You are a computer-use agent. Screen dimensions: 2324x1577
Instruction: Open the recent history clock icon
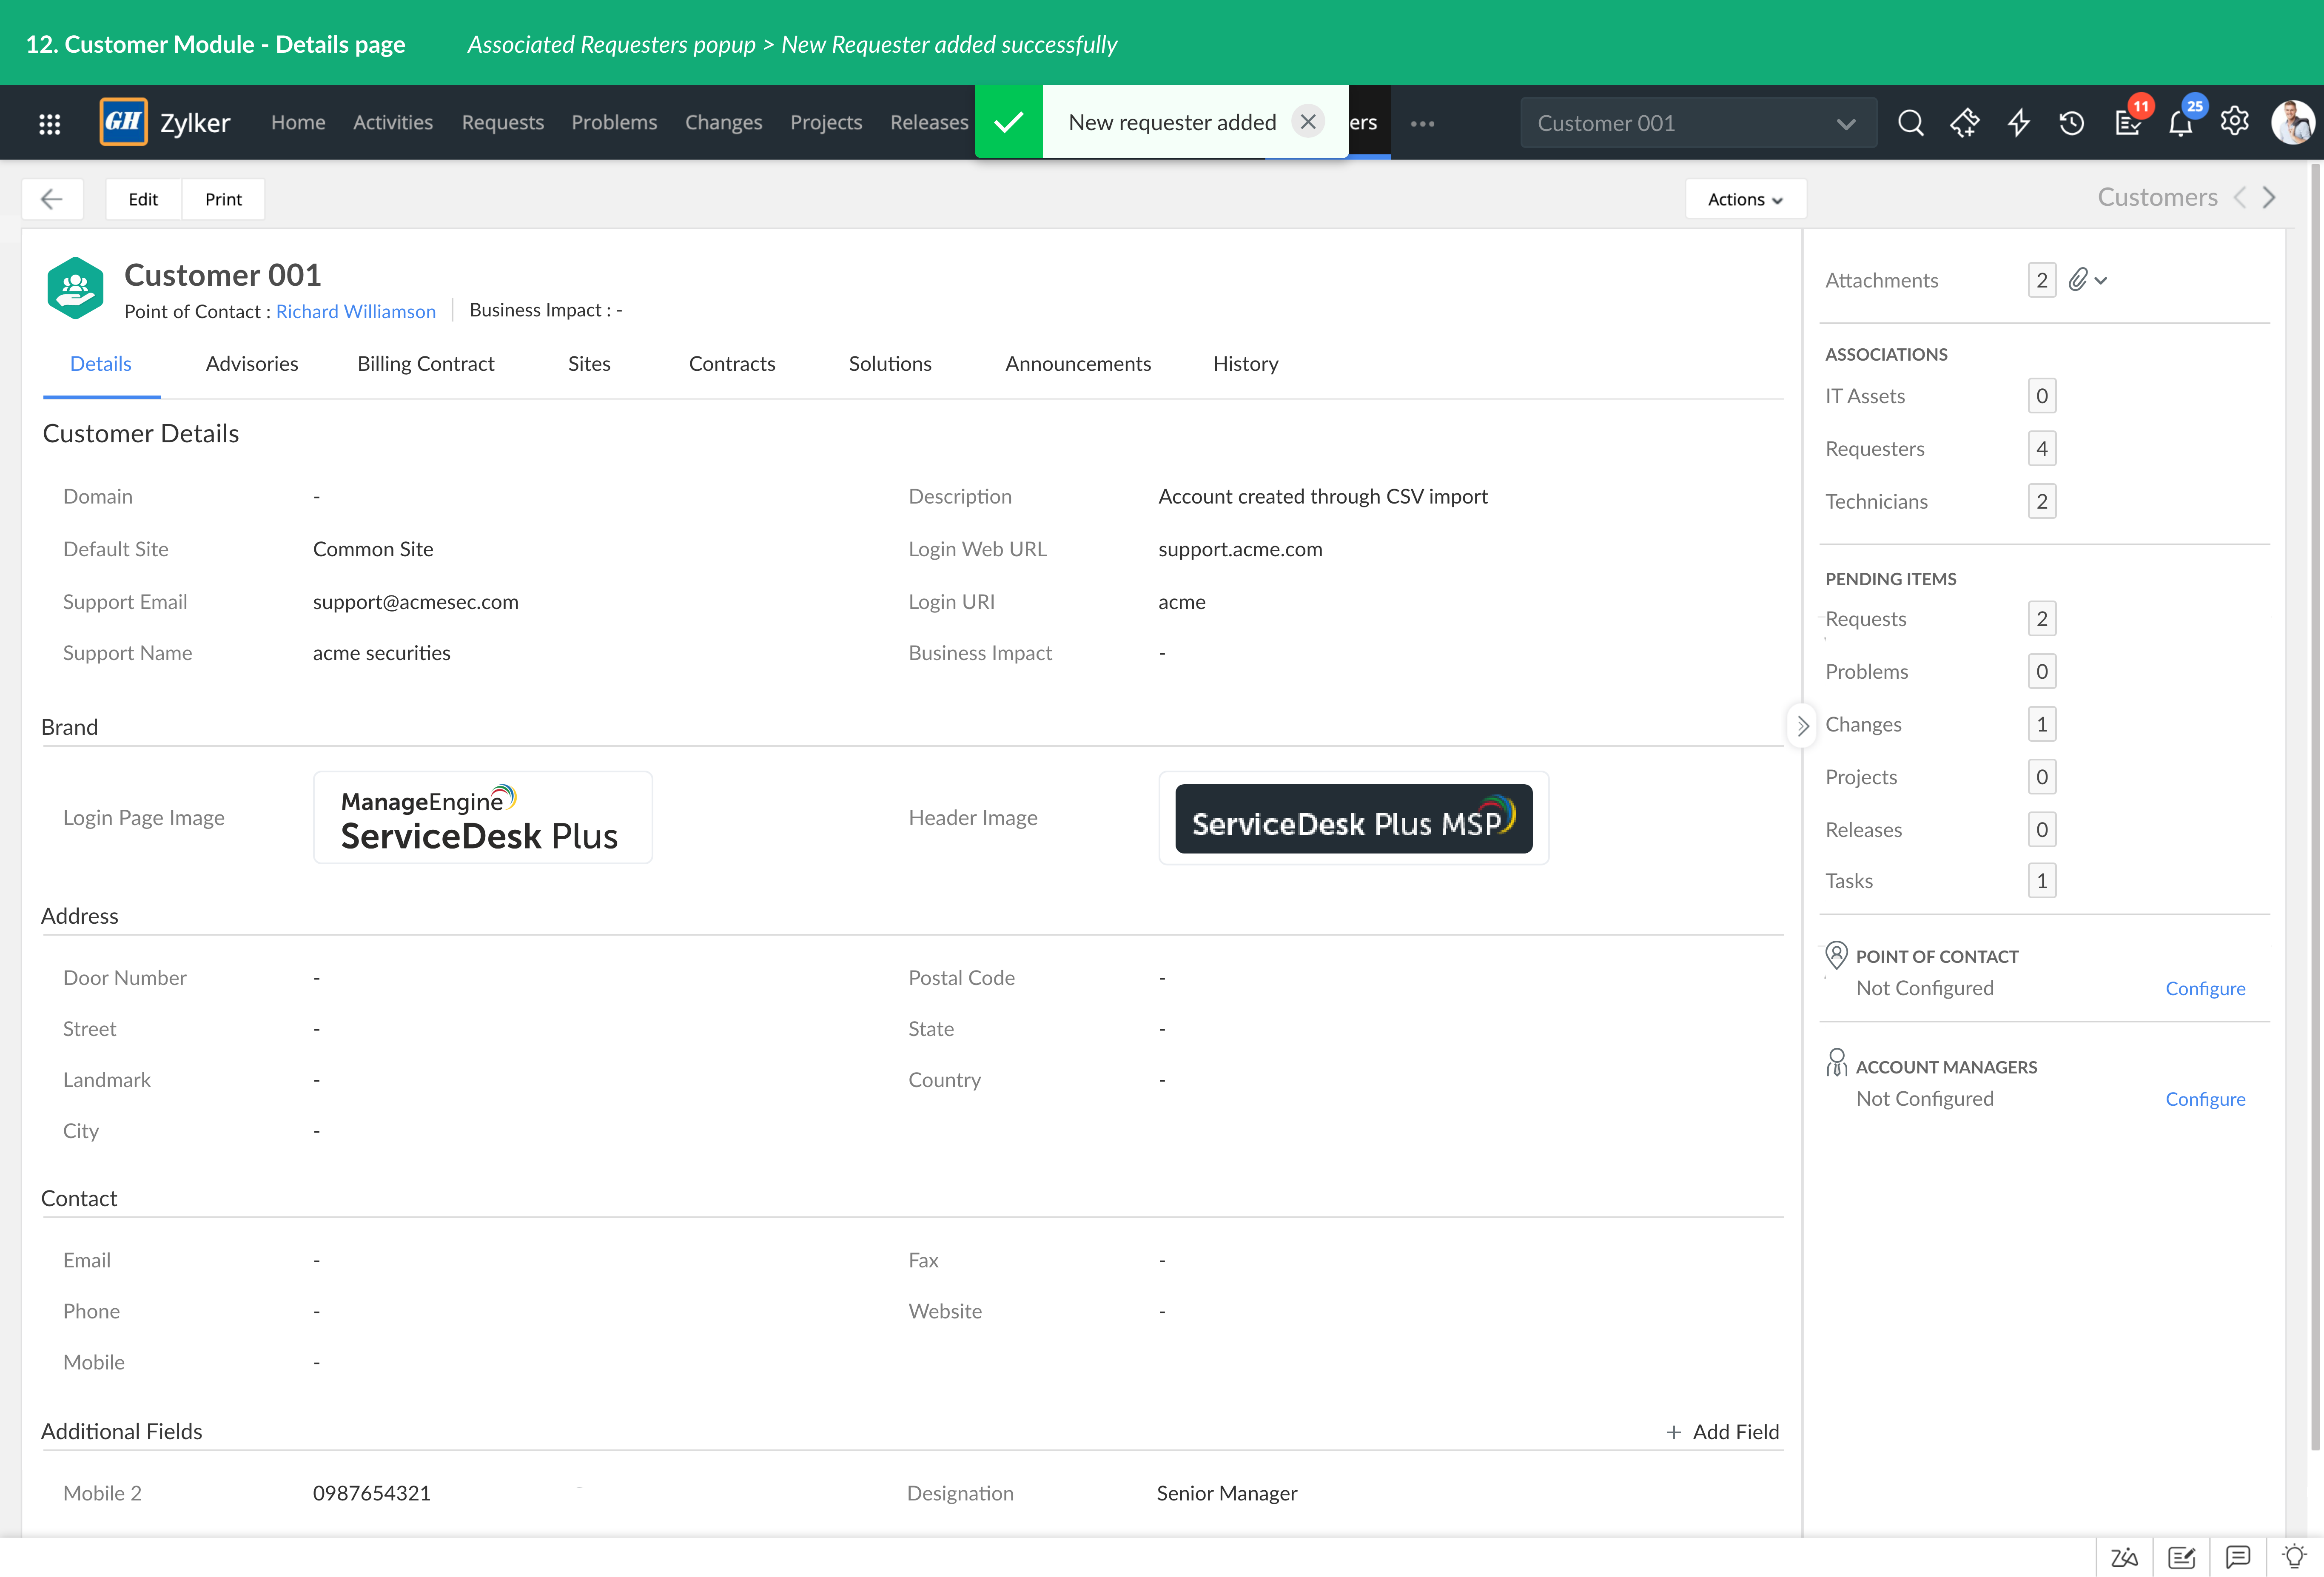pos(2072,123)
